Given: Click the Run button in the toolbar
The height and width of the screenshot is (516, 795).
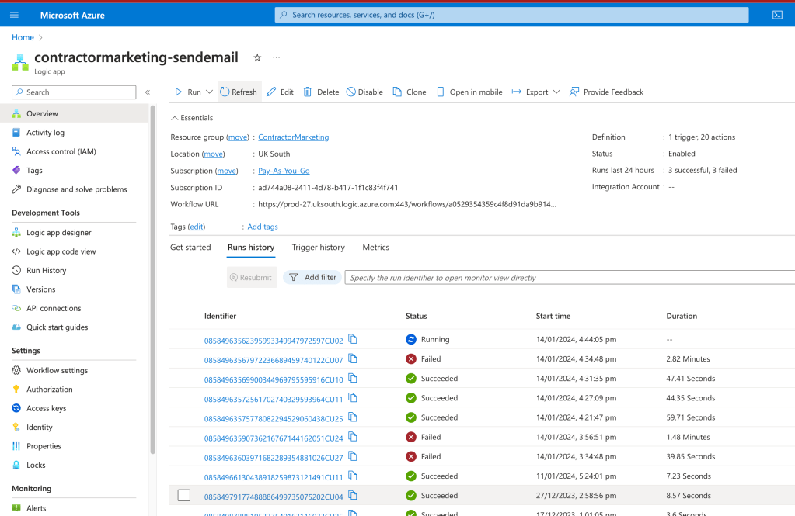Looking at the screenshot, I should pos(187,92).
